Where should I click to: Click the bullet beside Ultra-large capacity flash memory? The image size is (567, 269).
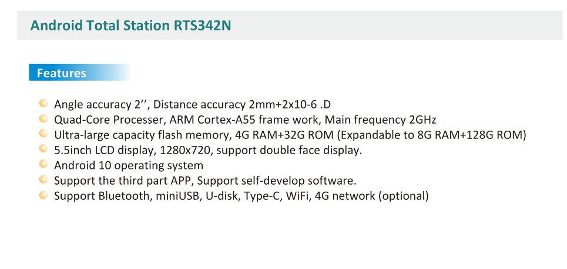[43, 134]
